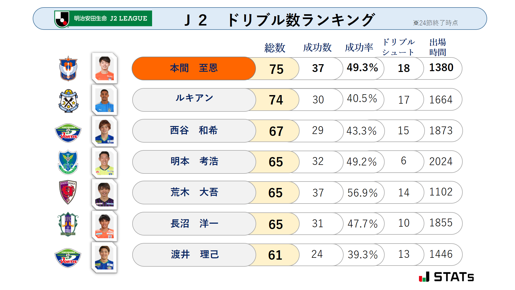Image resolution: width=515 pixels, height=290 pixels.
Task: Select the 荒木 大吾 name bar
Action: click(x=194, y=193)
